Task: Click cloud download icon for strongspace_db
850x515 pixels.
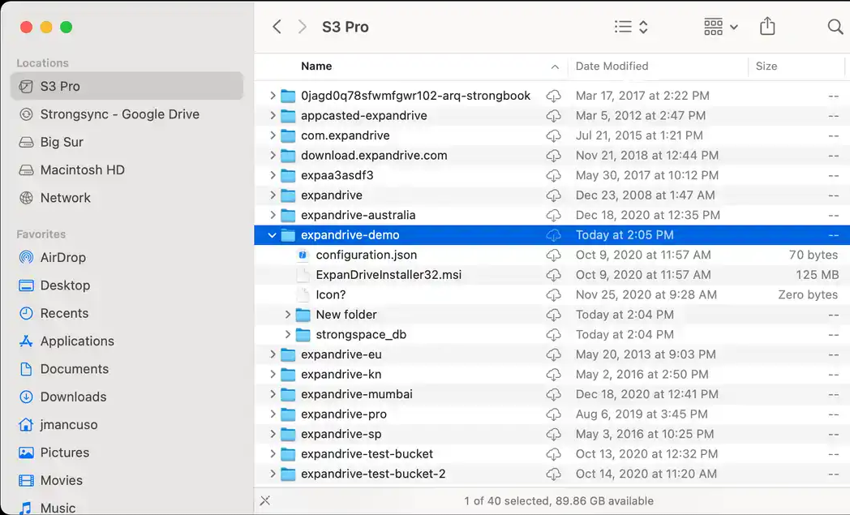Action: click(x=553, y=335)
